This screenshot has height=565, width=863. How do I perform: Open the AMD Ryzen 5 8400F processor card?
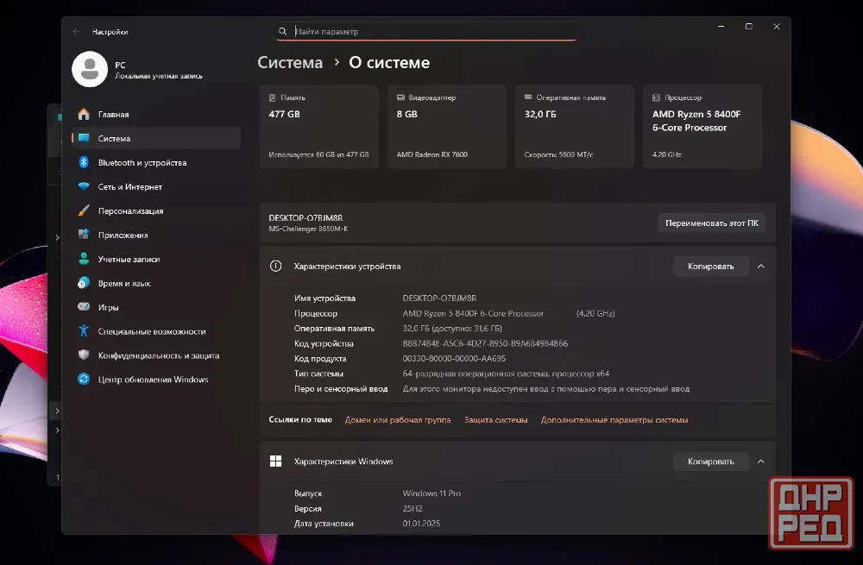(x=702, y=126)
